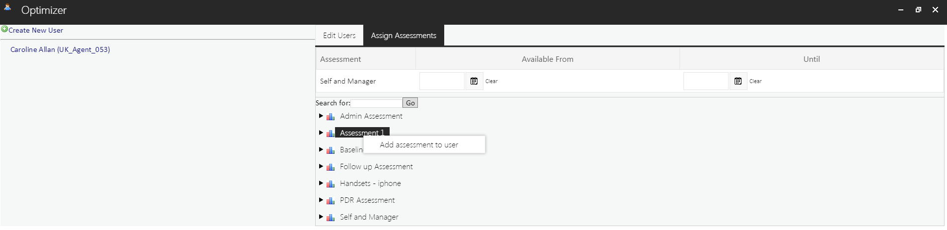This screenshot has width=947, height=230.
Task: Click the PDR Assessment chart icon
Action: click(331, 201)
